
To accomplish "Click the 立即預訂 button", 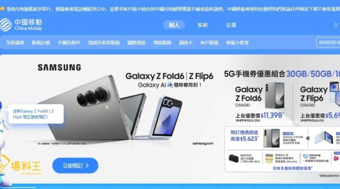I will point(75,166).
